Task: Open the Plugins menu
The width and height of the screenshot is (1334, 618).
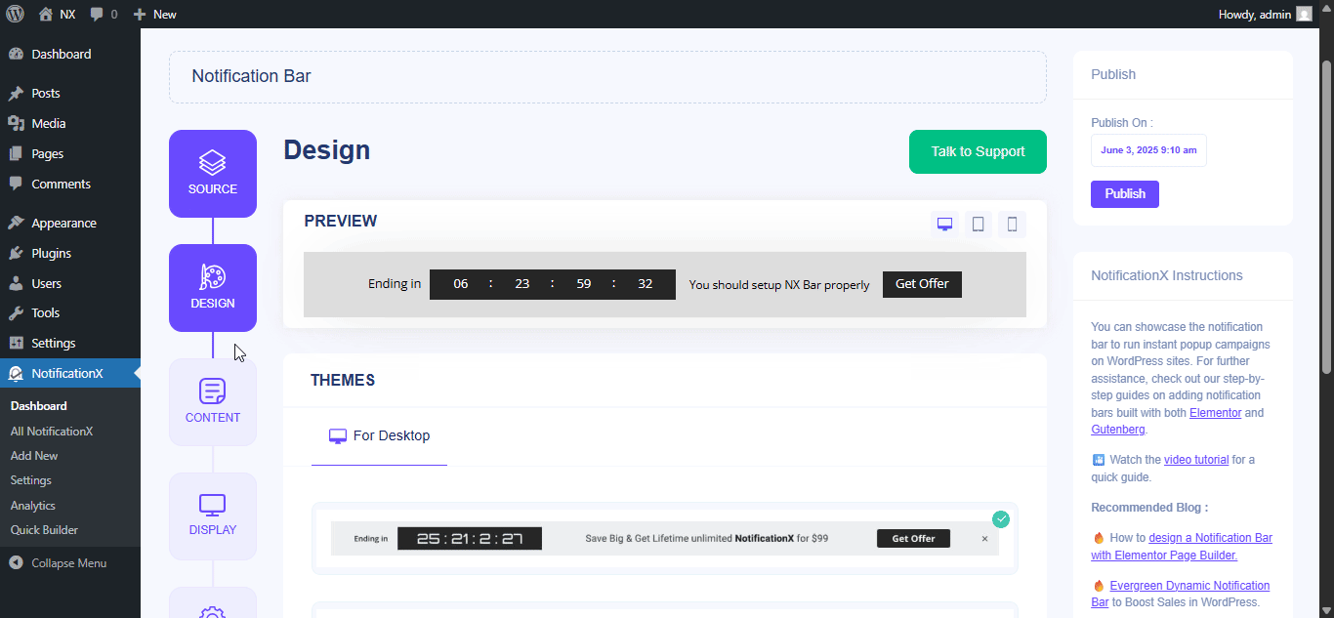Action: [x=70, y=253]
